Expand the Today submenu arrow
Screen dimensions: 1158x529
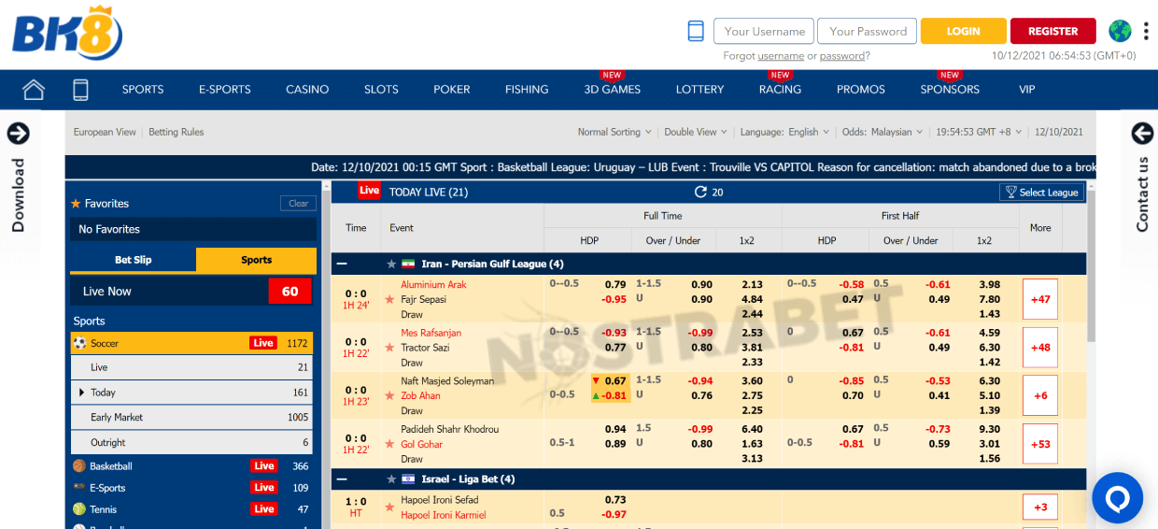(x=82, y=393)
